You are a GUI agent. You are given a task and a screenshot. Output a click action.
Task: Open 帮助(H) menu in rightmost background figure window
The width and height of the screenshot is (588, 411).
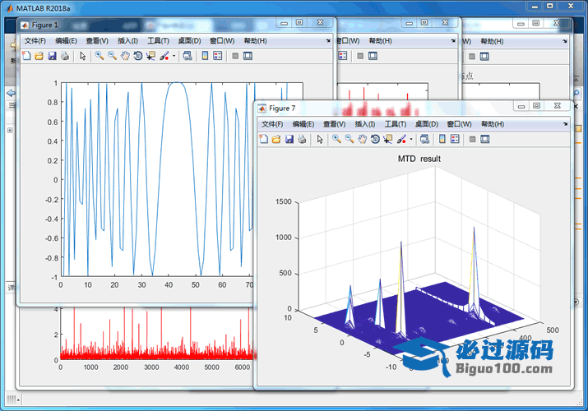[492, 41]
